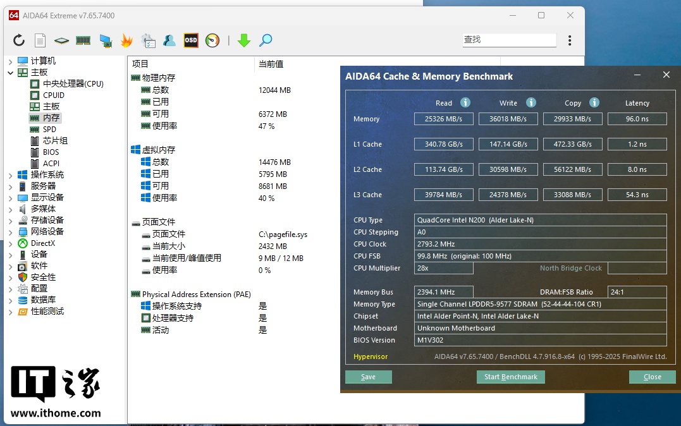Screen dimensions: 681x426
Task: Click the magnifier search icon in toolbar
Action: click(266, 40)
